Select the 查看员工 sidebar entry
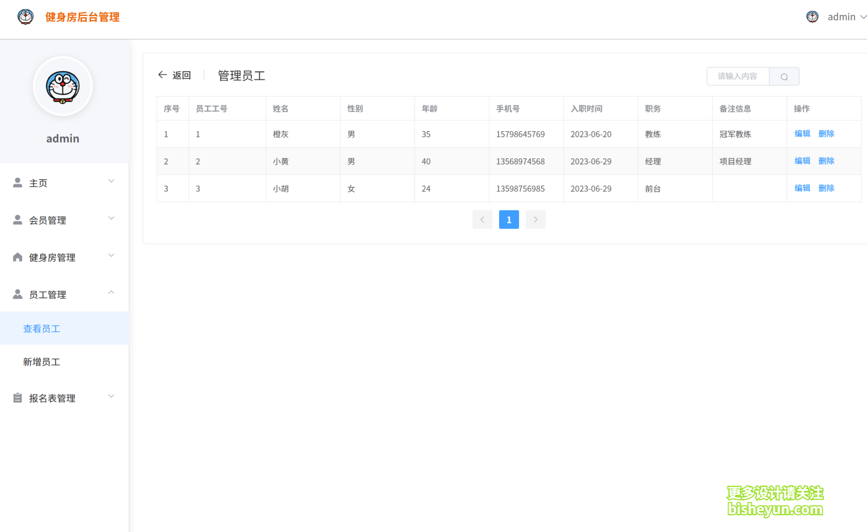This screenshot has height=532, width=867. (x=41, y=328)
